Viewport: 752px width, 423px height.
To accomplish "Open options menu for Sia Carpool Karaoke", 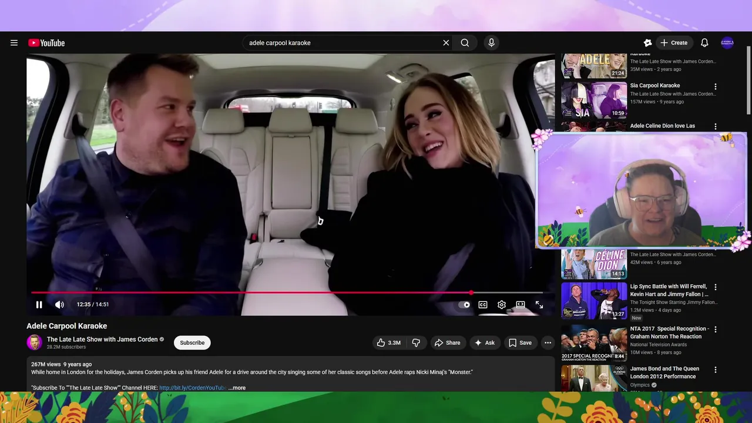I will click(716, 86).
